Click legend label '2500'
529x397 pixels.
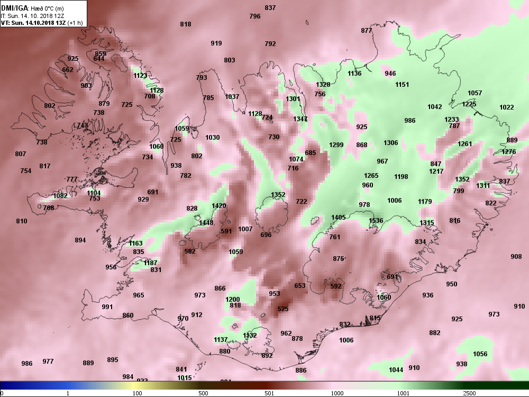click(x=469, y=393)
